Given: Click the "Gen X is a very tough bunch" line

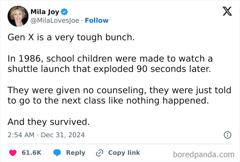Looking at the screenshot, I should 71,37.
